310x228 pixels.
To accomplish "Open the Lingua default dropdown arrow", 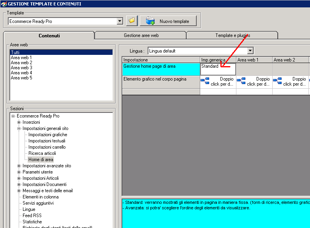I will (250, 51).
